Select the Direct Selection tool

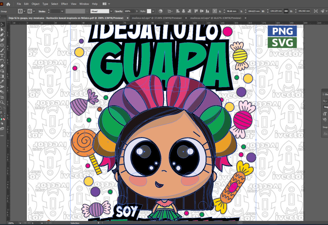(2, 30)
